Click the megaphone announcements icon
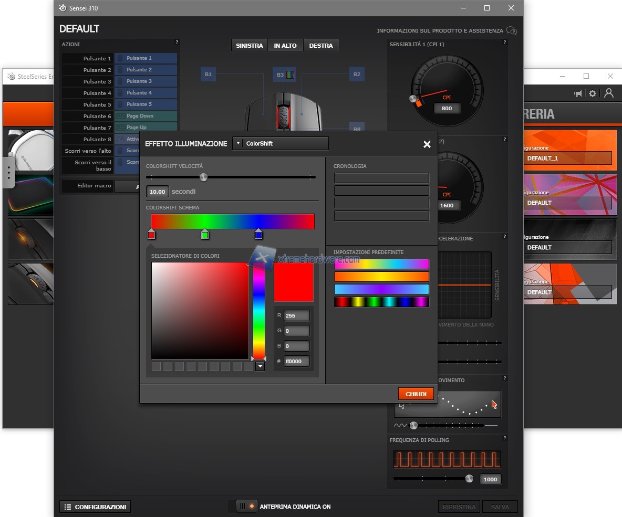622x517 pixels. [x=578, y=93]
